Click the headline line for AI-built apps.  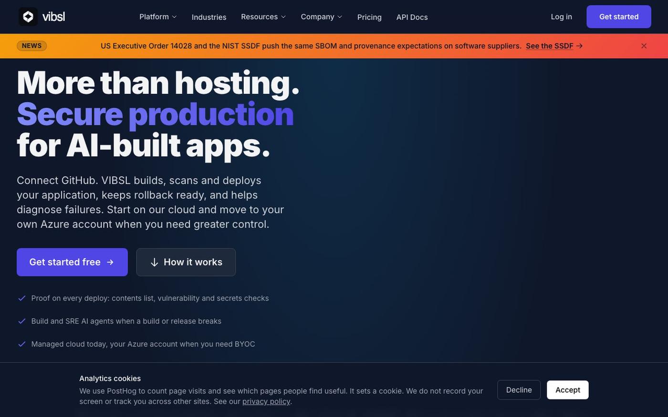pyautogui.click(x=143, y=145)
